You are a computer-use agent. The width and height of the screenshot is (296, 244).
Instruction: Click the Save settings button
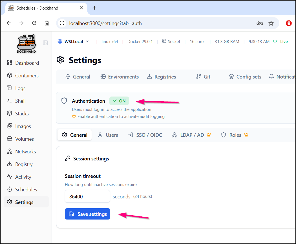pos(87,214)
